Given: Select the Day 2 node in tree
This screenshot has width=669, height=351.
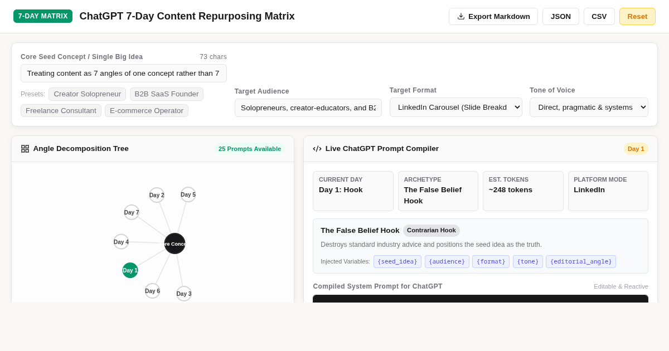Looking at the screenshot, I should click(157, 195).
